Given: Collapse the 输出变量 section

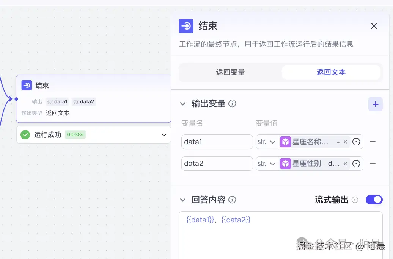Looking at the screenshot, I should click(x=183, y=104).
